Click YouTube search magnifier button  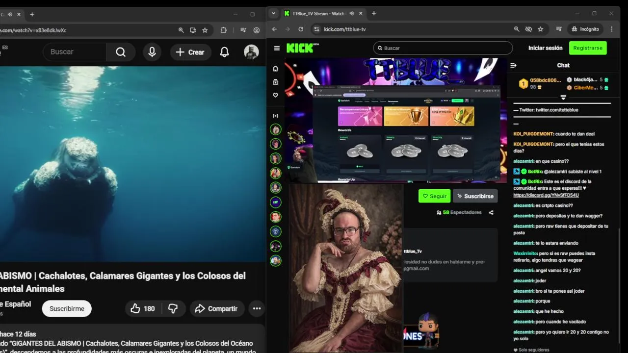tap(121, 52)
